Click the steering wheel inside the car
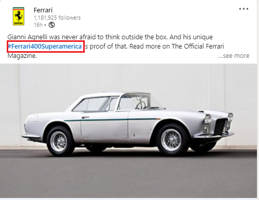This screenshot has width=259, height=200. (x=140, y=105)
